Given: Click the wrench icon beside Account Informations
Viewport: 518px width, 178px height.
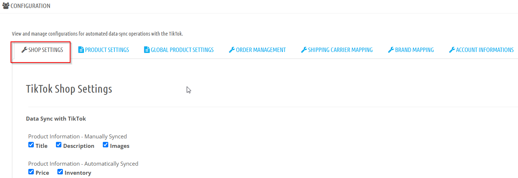Looking at the screenshot, I should pyautogui.click(x=452, y=50).
